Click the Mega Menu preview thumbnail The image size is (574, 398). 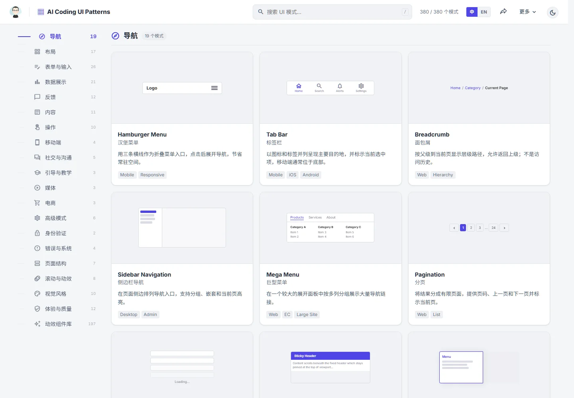330,228
